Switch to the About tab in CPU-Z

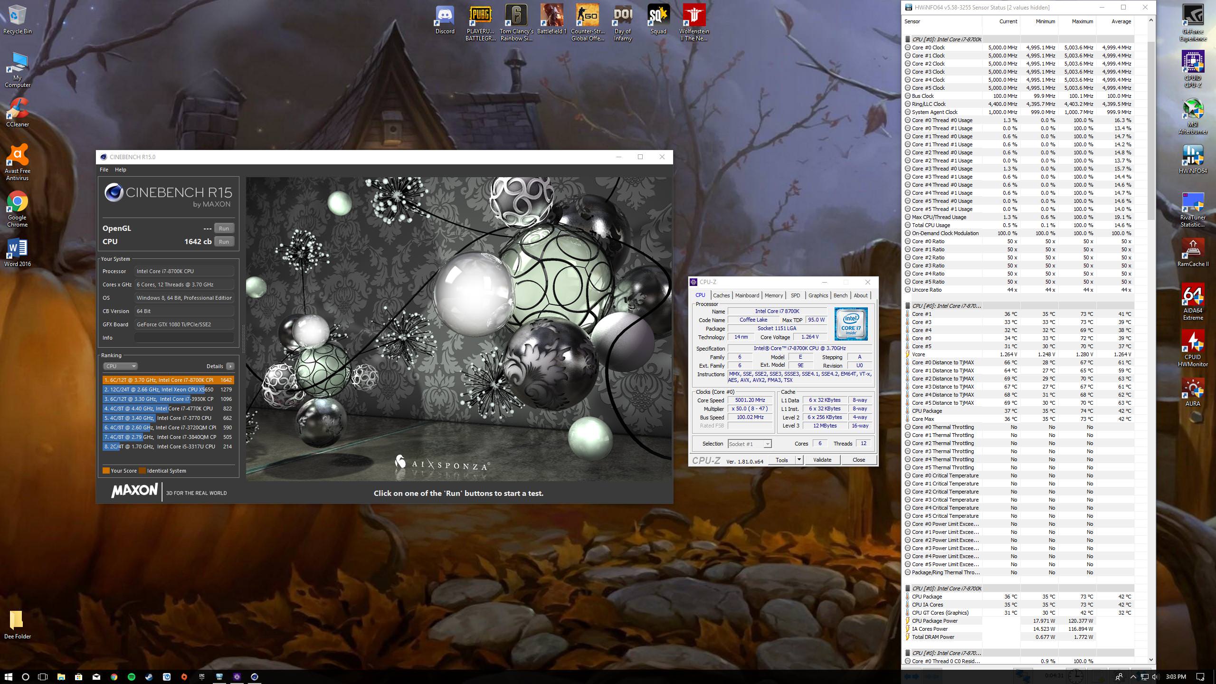(860, 295)
